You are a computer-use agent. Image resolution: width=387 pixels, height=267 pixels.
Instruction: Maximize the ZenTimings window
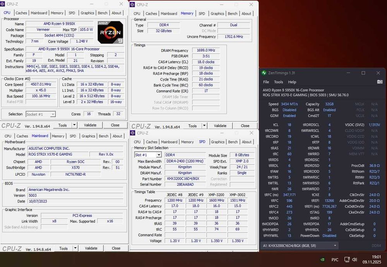tap(363, 73)
